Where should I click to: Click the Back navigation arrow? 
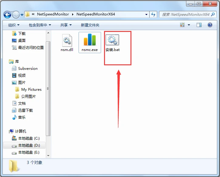7,15
